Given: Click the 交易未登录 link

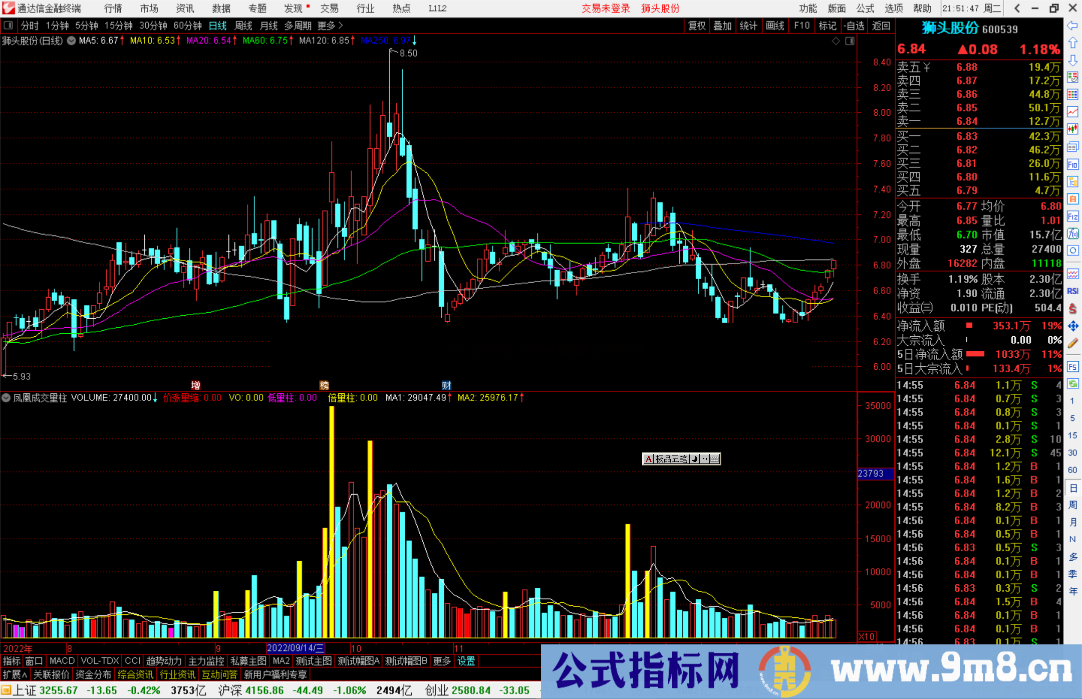Looking at the screenshot, I should [606, 8].
